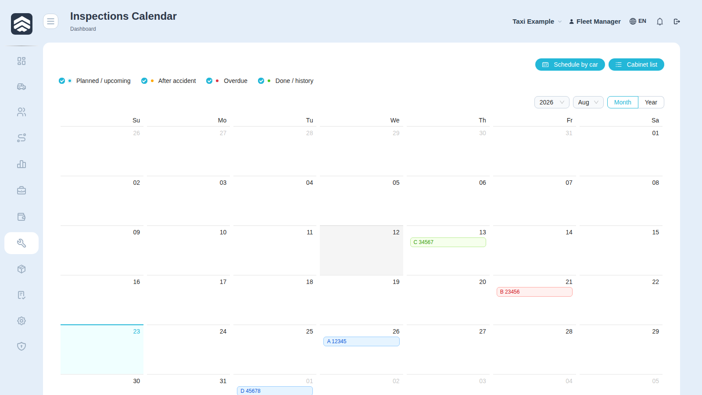Open the cars icon in sidebar

(x=21, y=86)
